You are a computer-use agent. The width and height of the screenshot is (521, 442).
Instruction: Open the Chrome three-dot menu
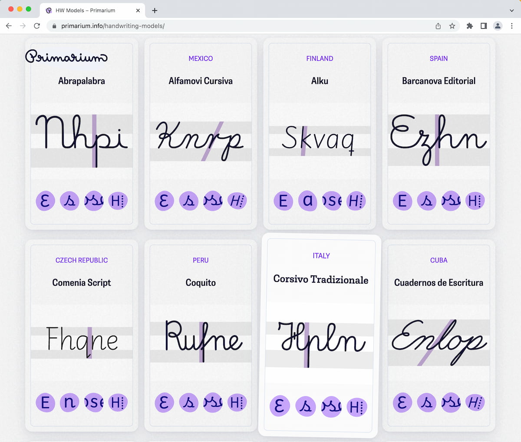(512, 26)
